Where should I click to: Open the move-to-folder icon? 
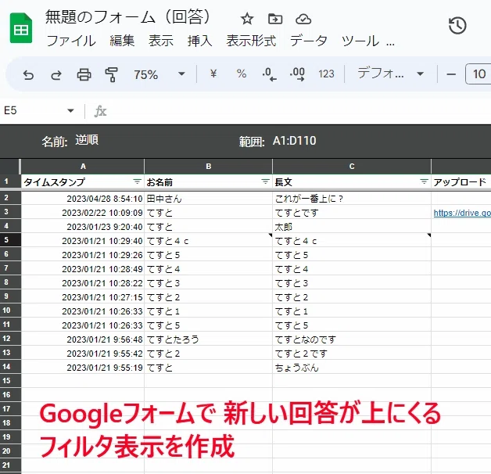point(275,19)
